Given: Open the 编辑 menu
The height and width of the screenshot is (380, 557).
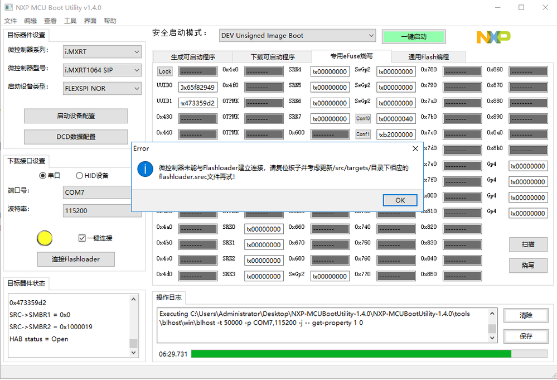Looking at the screenshot, I should tap(31, 21).
